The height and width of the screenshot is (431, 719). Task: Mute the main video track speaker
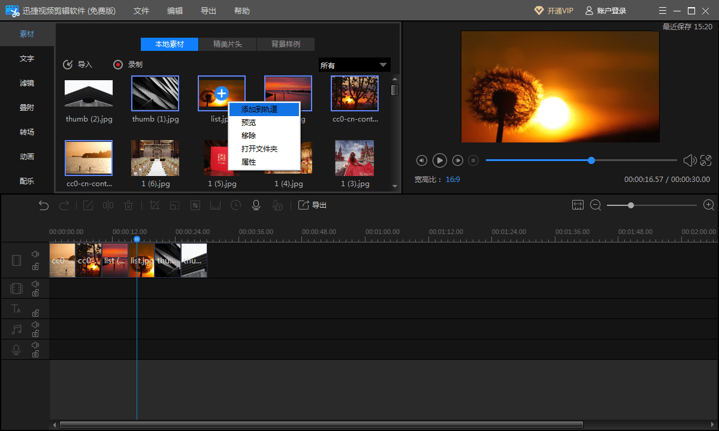tap(35, 254)
